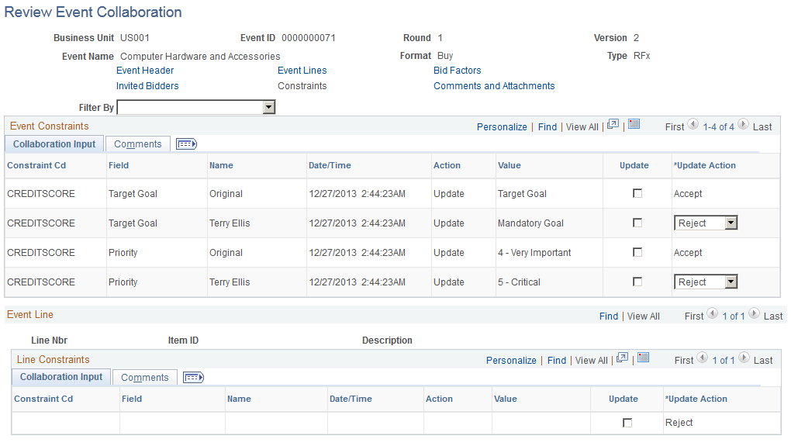Sort by Value column in Line Constraints
This screenshot has height=446, width=791.
(x=506, y=399)
